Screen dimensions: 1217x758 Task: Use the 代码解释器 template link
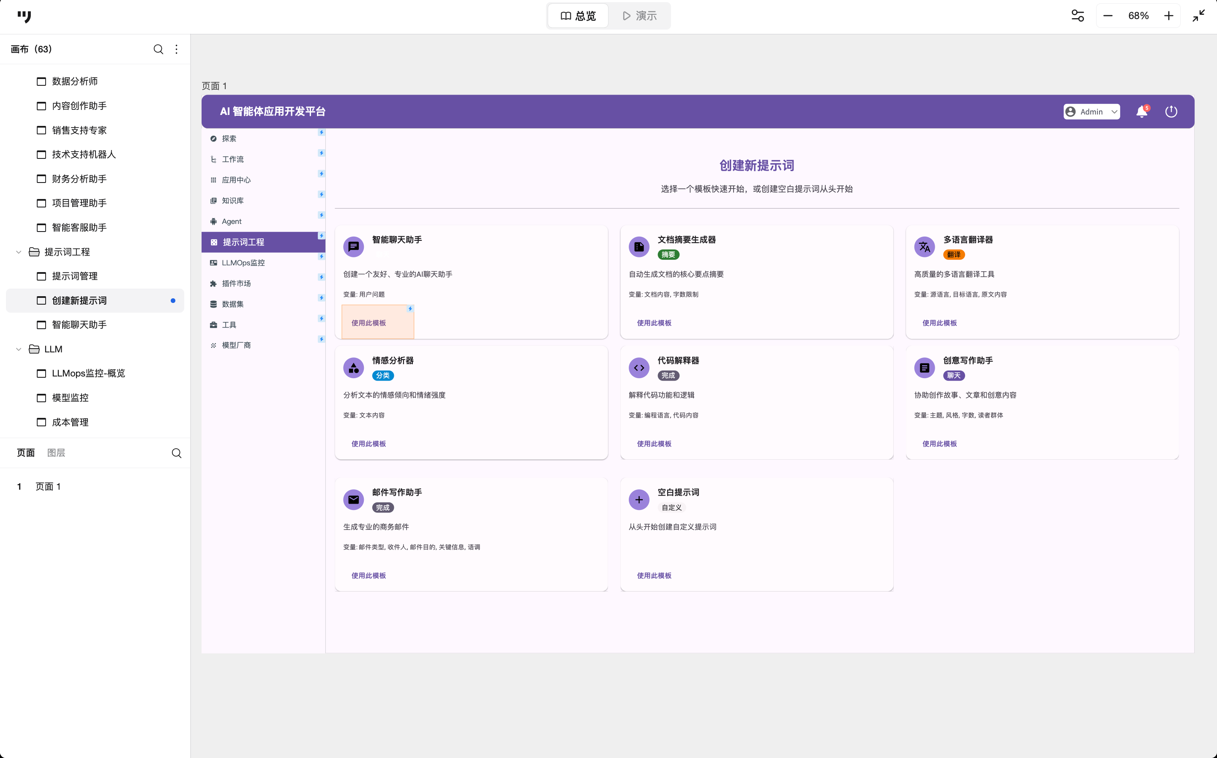click(x=654, y=444)
